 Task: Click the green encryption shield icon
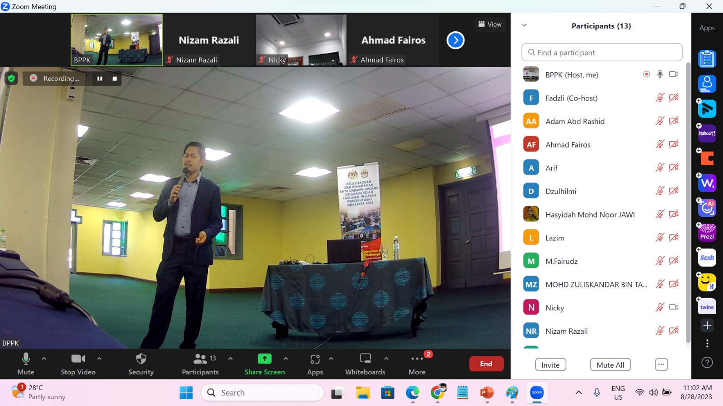[11, 78]
